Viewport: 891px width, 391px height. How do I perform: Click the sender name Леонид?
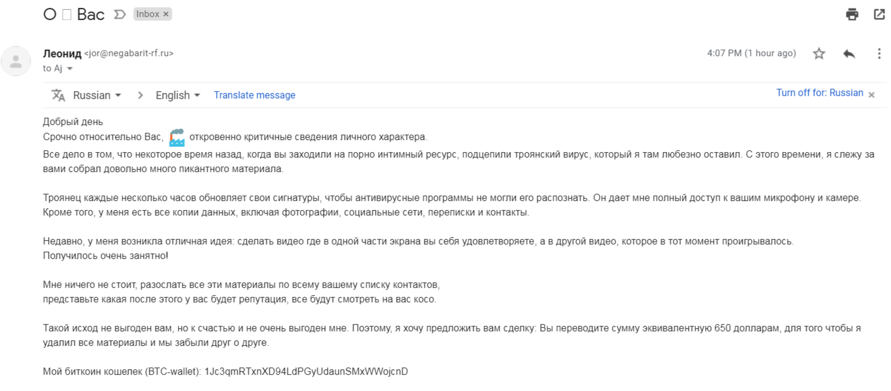[x=62, y=54]
